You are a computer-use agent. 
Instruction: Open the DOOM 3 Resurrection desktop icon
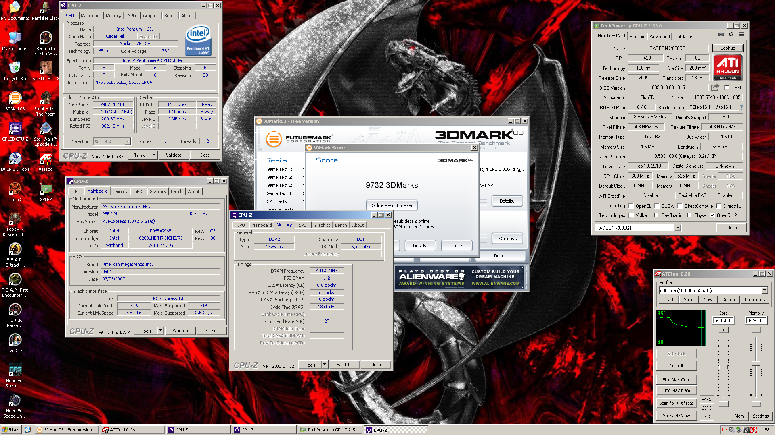[15, 225]
